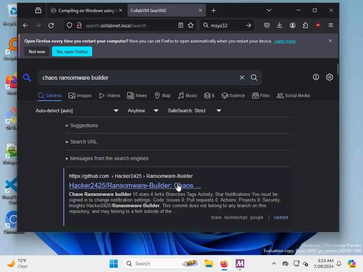This screenshot has width=363, height=272.
Task: Run search with magnifier button
Action: point(254,78)
